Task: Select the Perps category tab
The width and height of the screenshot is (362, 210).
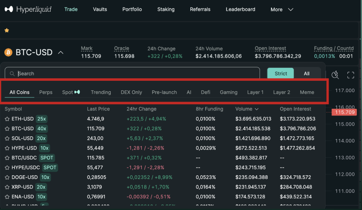Action: pyautogui.click(x=46, y=92)
